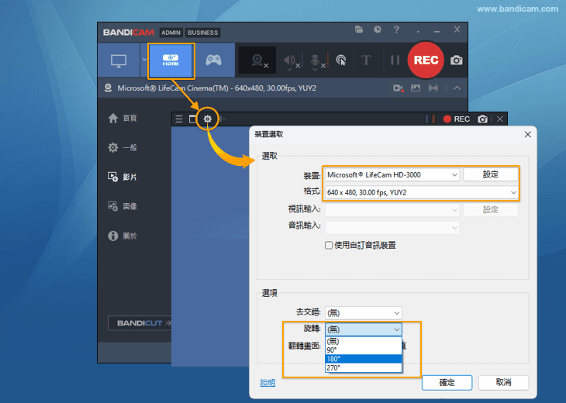Open 音訊輸入 audio input dropdown

[x=392, y=228]
